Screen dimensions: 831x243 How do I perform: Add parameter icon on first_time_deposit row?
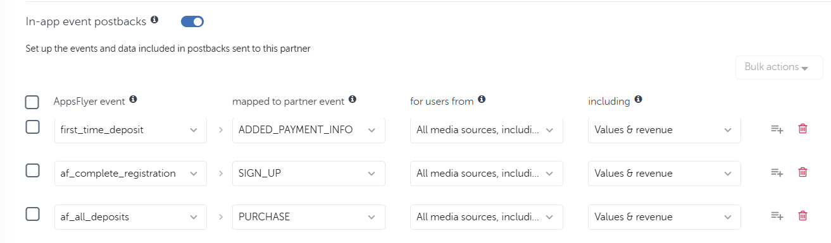point(777,129)
